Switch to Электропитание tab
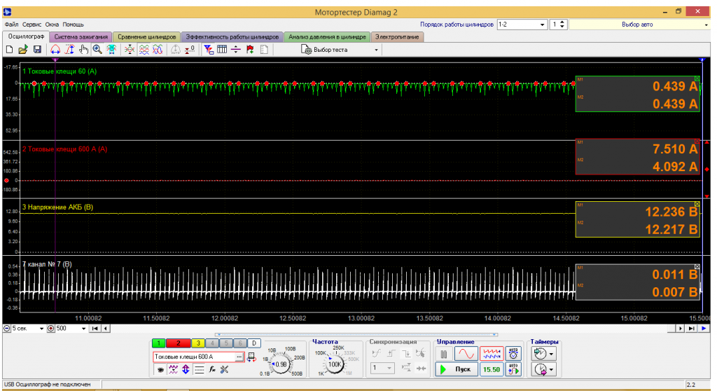 tap(397, 36)
